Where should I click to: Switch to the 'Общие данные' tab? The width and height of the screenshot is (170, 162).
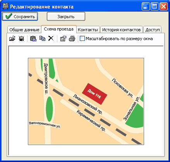click(x=24, y=30)
